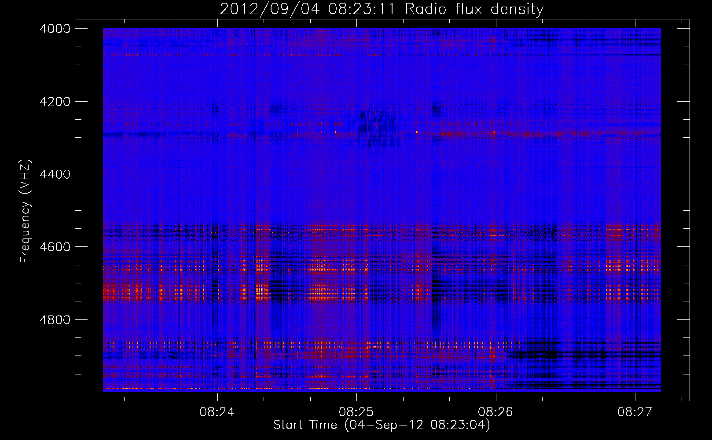Click the 08:25 time tick label
The image size is (712, 440).
pos(356,412)
